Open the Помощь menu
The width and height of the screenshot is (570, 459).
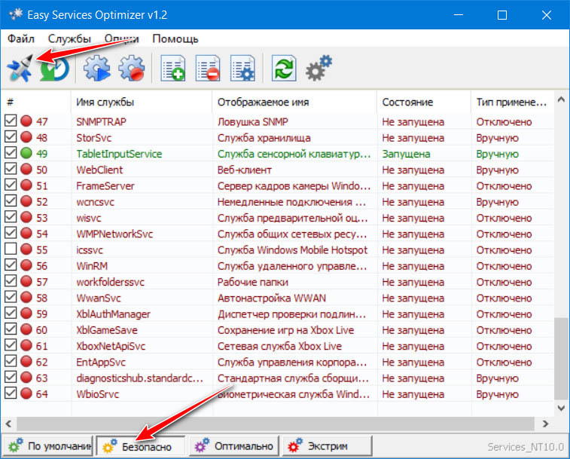[175, 38]
